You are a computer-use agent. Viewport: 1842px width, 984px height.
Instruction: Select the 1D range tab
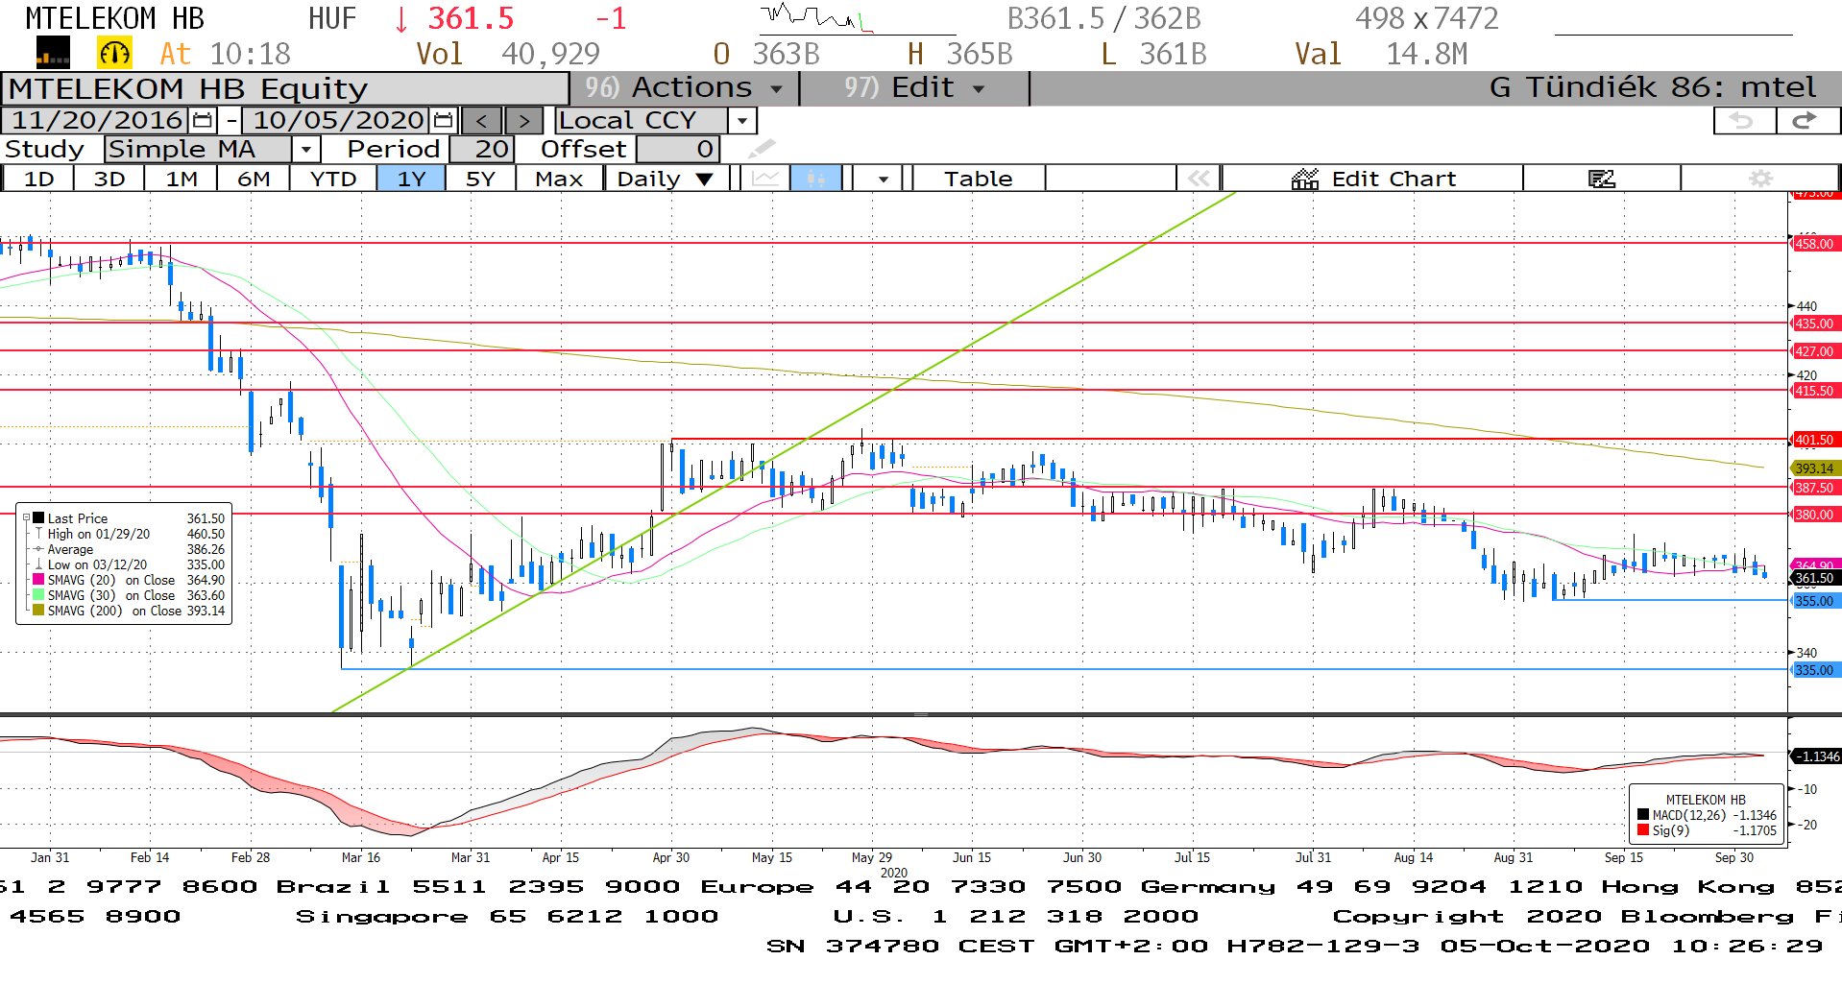pos(39,179)
